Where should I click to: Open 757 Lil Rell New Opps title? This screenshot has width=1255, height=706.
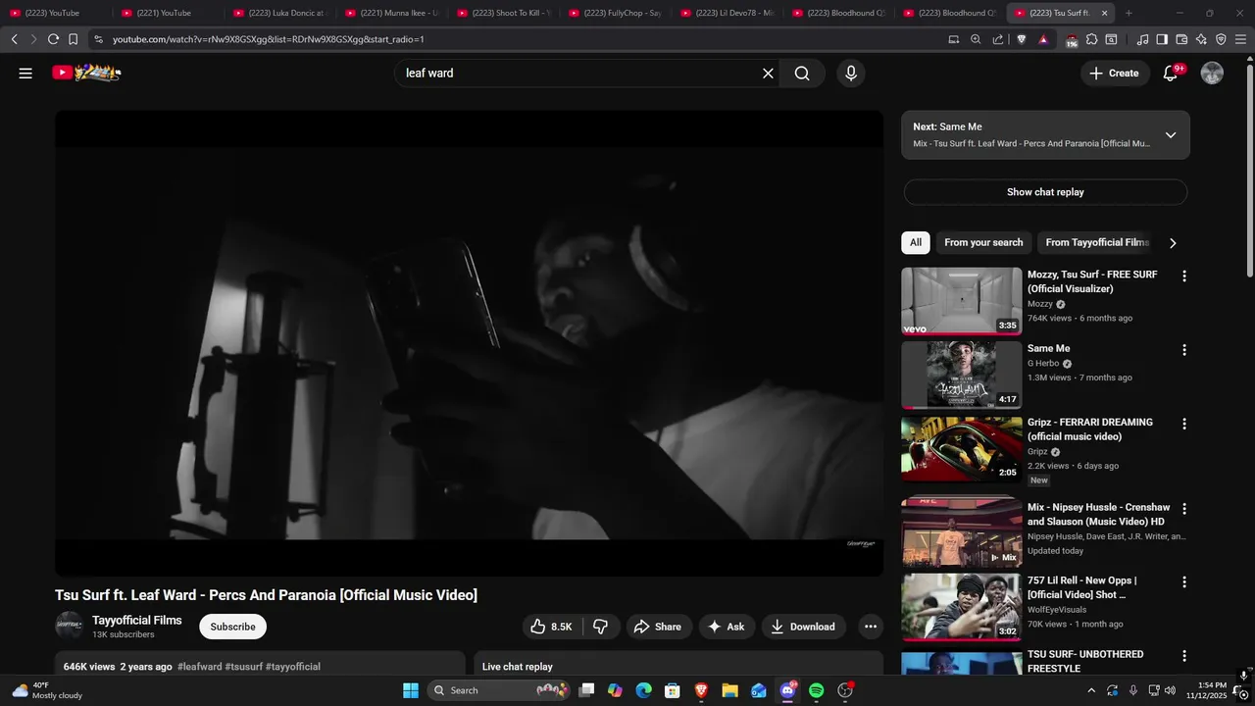tap(1081, 587)
